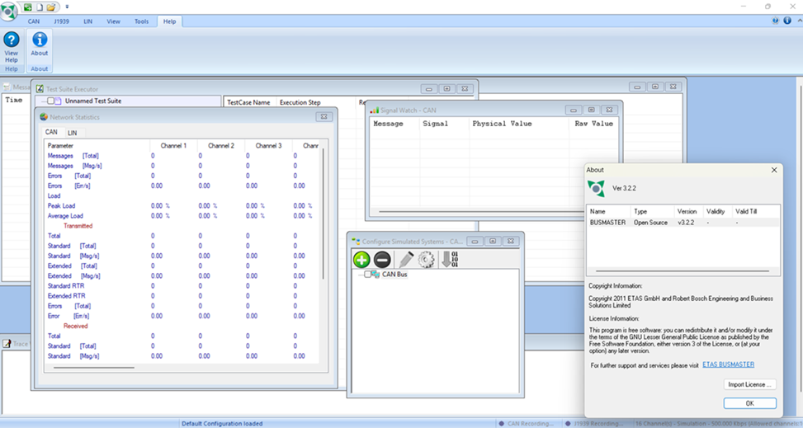
Task: Close the Network Statistics window
Action: 324,117
